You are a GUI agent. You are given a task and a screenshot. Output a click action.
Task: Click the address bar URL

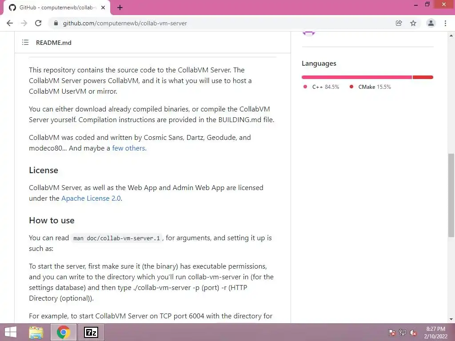[x=125, y=23]
